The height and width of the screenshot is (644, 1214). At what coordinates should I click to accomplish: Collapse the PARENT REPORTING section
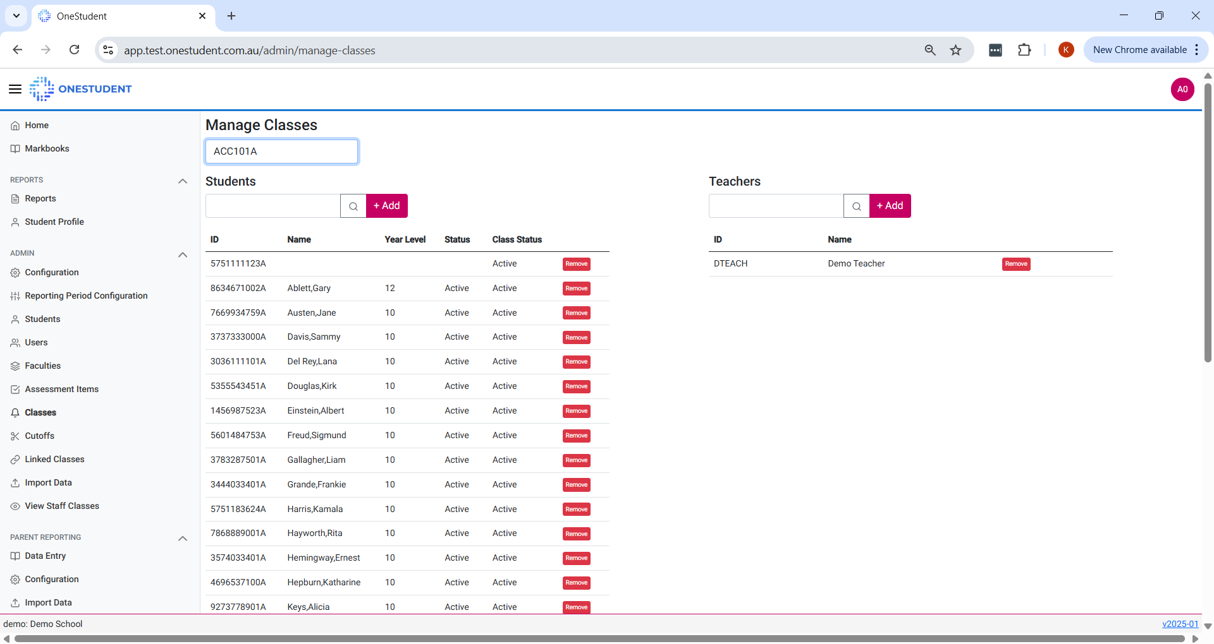coord(183,538)
